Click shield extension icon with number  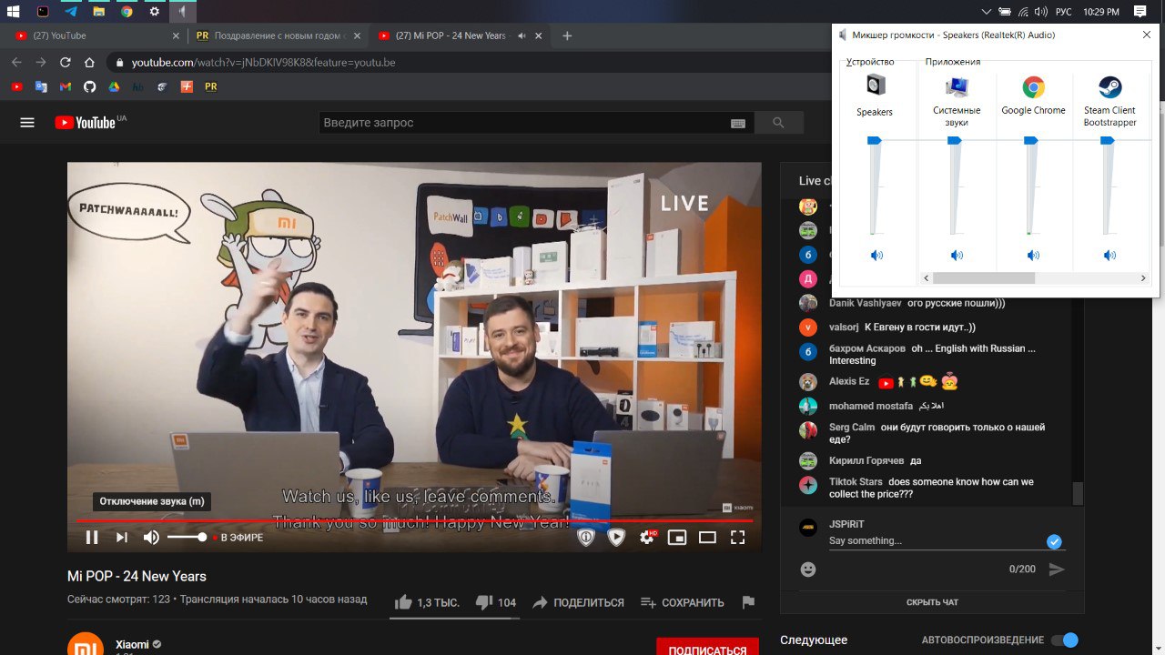(x=586, y=538)
